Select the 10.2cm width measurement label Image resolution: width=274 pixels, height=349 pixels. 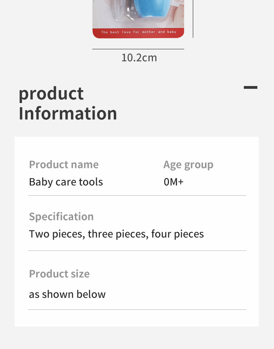tap(139, 58)
